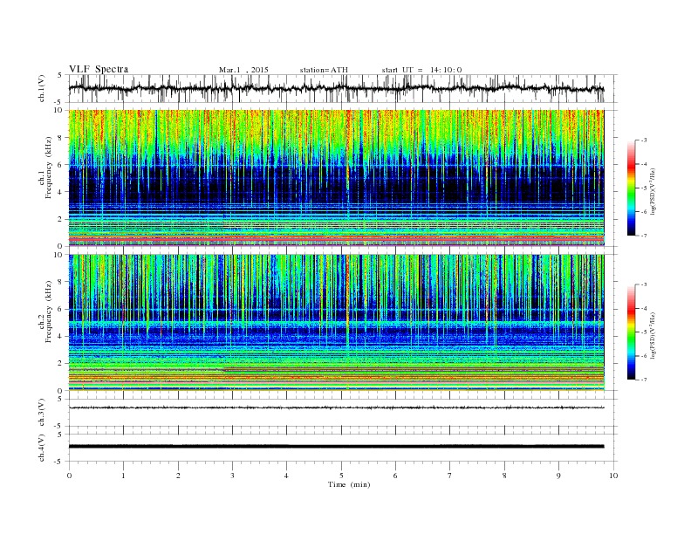Viewport: 691px width, 534px height.
Task: Click the ch.1 voltage waveform trace
Action: (336, 88)
